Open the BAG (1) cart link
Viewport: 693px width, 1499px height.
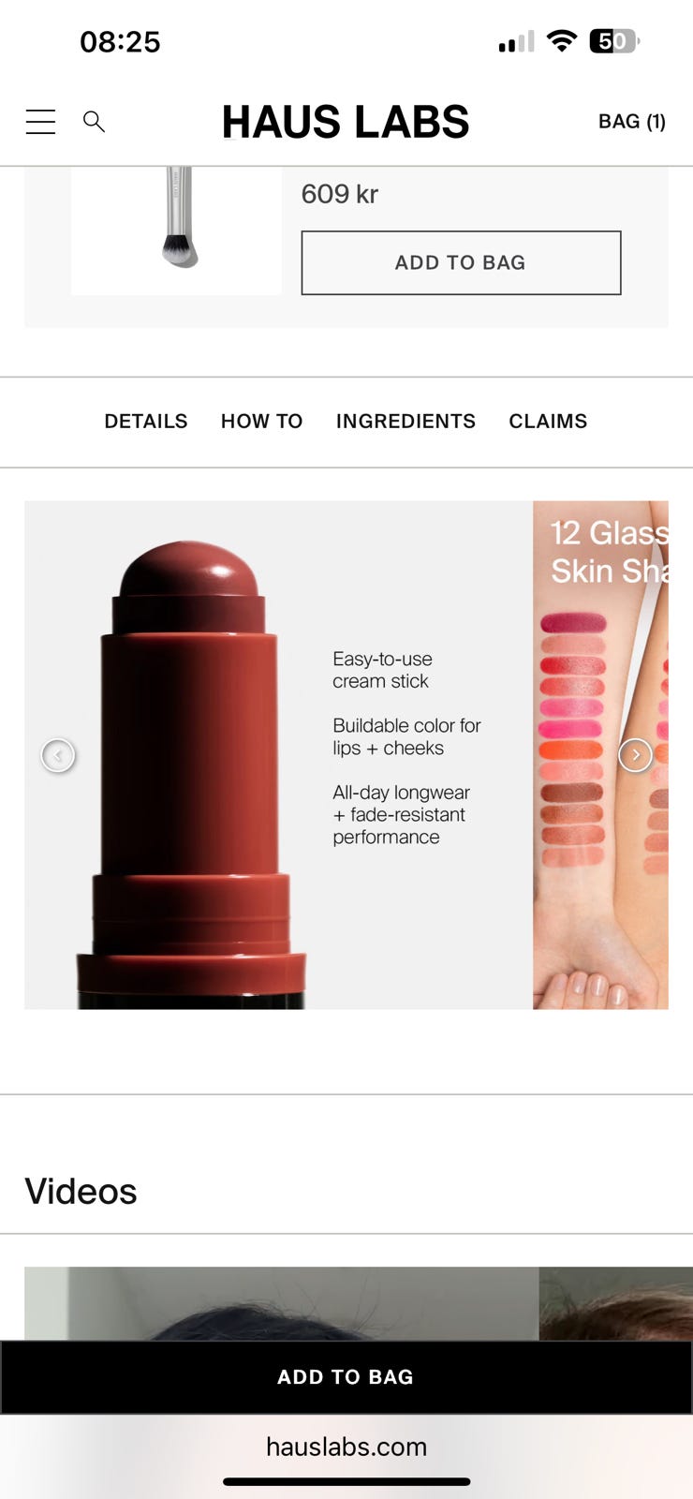tap(632, 122)
